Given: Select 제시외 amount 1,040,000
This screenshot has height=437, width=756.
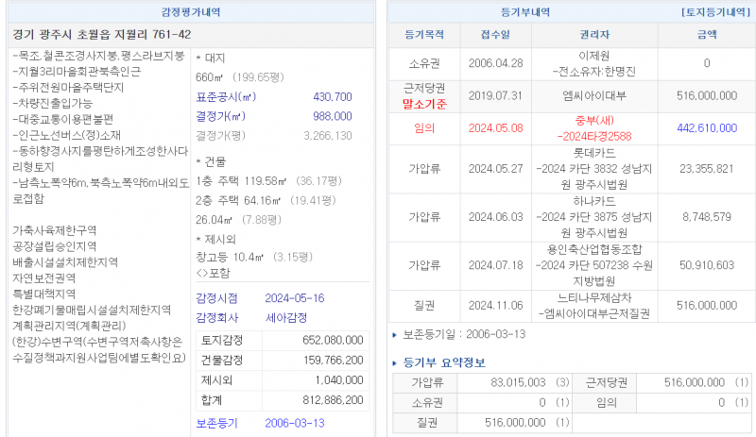Looking at the screenshot, I should (x=339, y=380).
